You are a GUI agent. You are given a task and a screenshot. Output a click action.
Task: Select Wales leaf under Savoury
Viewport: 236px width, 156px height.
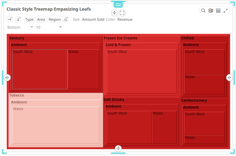tap(84, 69)
